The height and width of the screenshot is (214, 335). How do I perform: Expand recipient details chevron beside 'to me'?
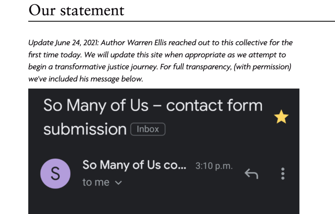pos(118,183)
